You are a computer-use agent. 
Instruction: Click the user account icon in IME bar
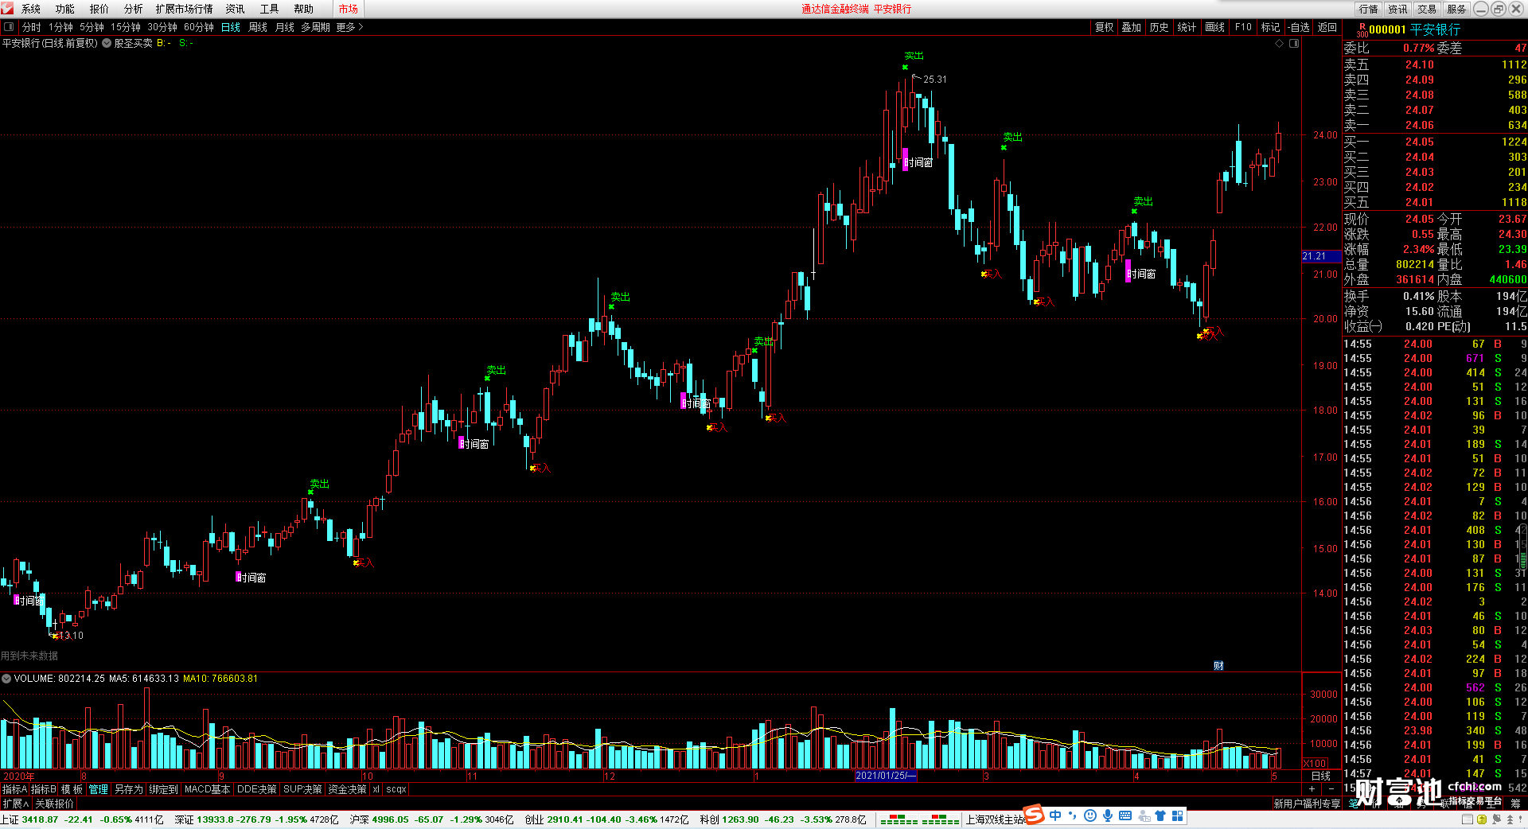pyautogui.click(x=1144, y=815)
